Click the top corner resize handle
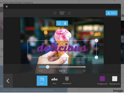This screenshot has height=93, width=124. tap(96, 41)
